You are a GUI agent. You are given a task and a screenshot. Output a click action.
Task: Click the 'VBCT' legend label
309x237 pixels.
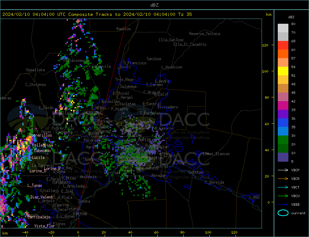tap(295, 187)
